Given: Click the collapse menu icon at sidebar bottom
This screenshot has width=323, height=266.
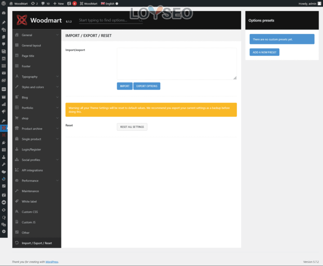Looking at the screenshot, I should coord(4,232).
